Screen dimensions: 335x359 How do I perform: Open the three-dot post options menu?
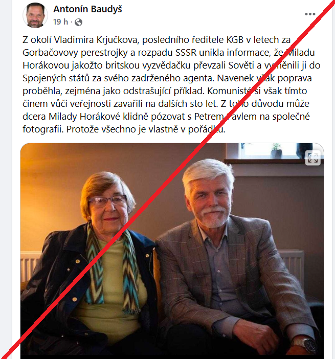(310, 14)
